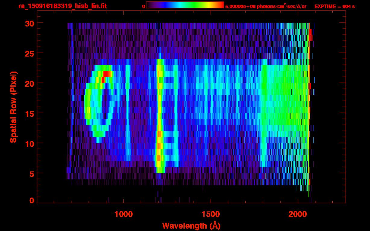Screen dimensions: 370x231
Task: Click the 1500 wavelength tick label
Action: pos(211,214)
